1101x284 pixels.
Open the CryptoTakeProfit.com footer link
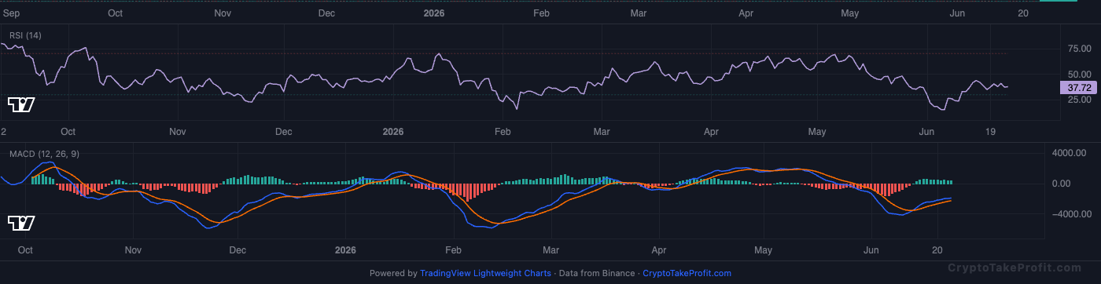click(x=687, y=273)
